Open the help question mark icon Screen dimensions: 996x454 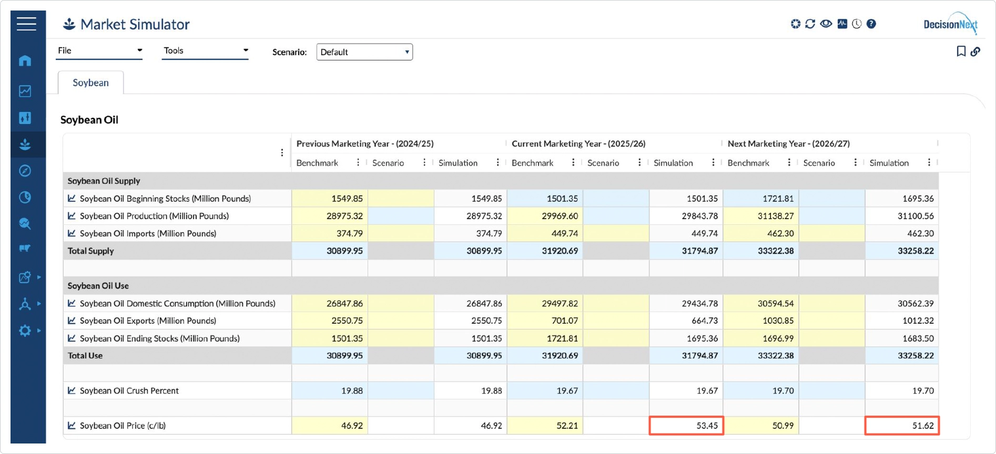[x=871, y=24]
